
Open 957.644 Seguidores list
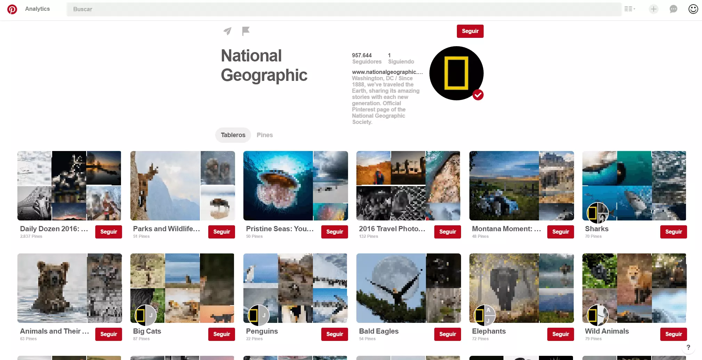[x=366, y=58]
